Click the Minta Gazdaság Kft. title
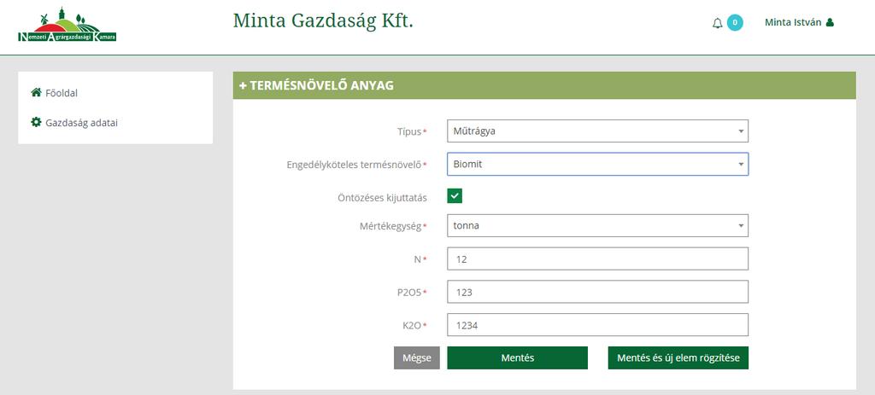The width and height of the screenshot is (875, 395). tap(323, 20)
